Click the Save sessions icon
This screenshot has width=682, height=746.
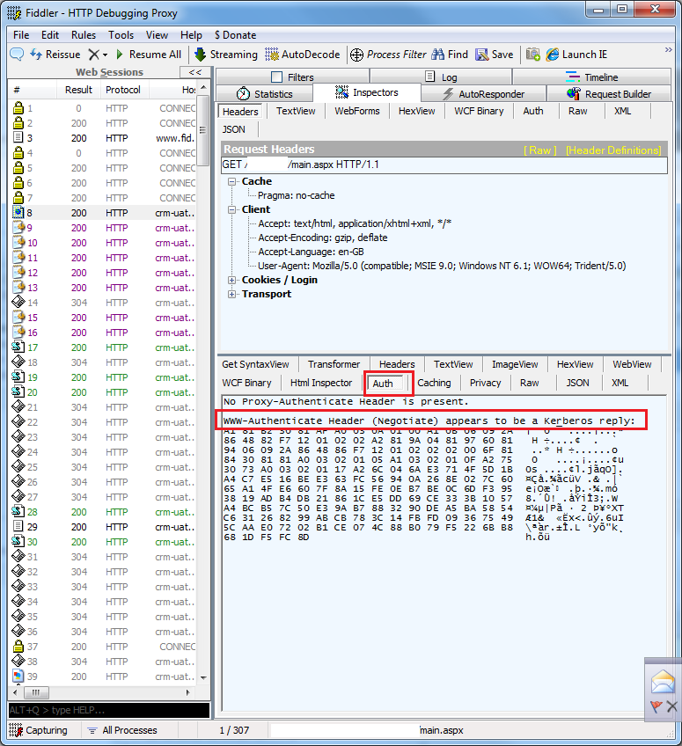coord(494,55)
